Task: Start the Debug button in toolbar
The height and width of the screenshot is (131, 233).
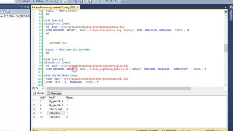Action: (38, 1)
